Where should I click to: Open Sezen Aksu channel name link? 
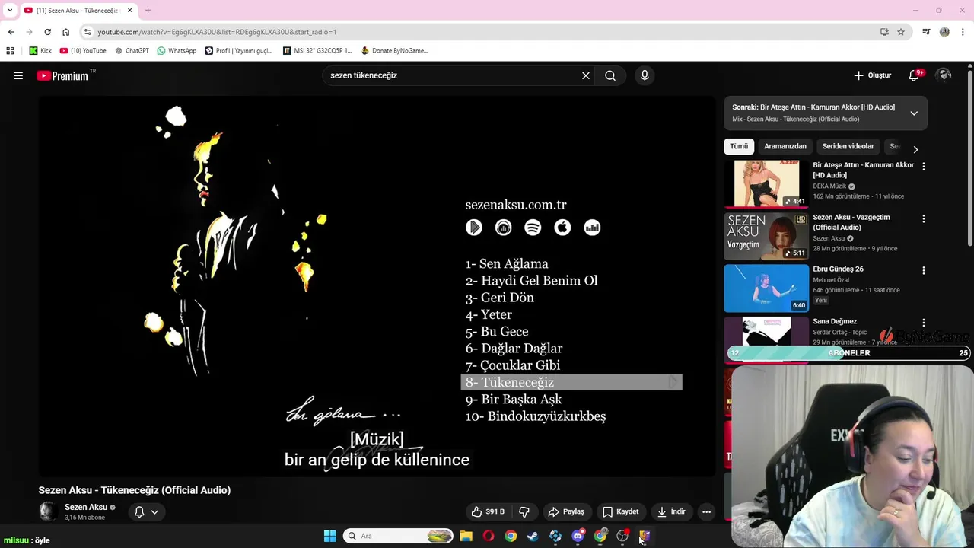point(86,507)
